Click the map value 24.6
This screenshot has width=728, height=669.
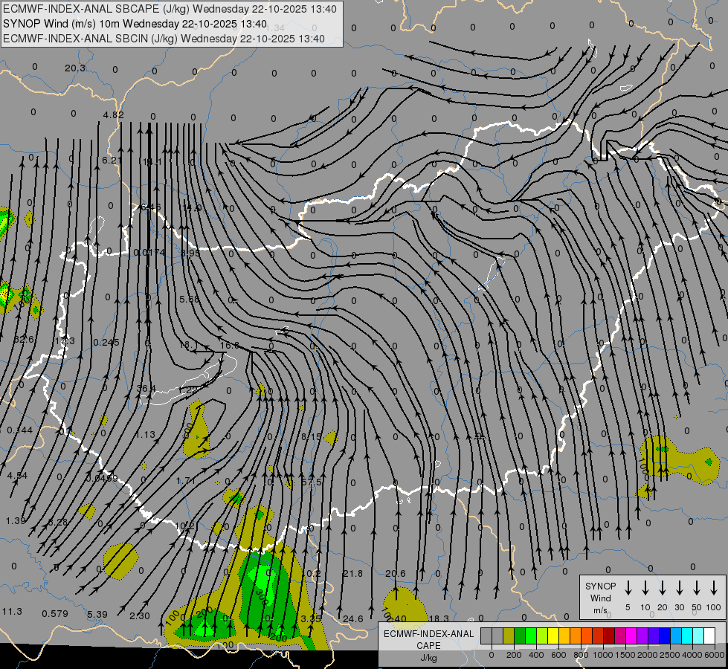(x=353, y=619)
